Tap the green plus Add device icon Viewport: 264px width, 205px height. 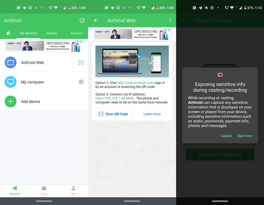click(x=11, y=101)
